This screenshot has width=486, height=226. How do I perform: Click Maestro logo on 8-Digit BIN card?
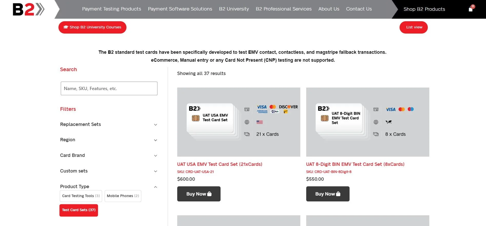(411, 109)
